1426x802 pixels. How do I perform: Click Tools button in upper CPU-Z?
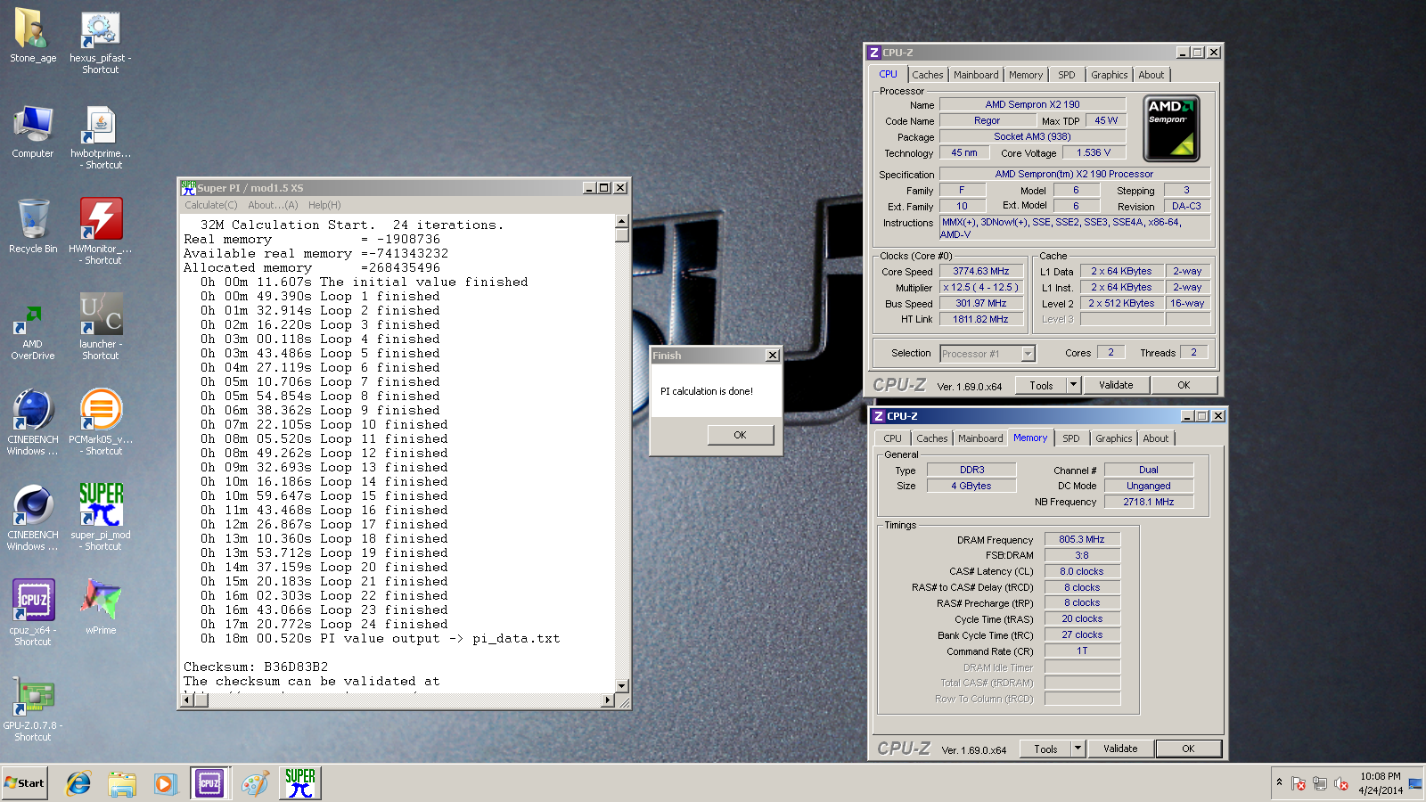1041,386
